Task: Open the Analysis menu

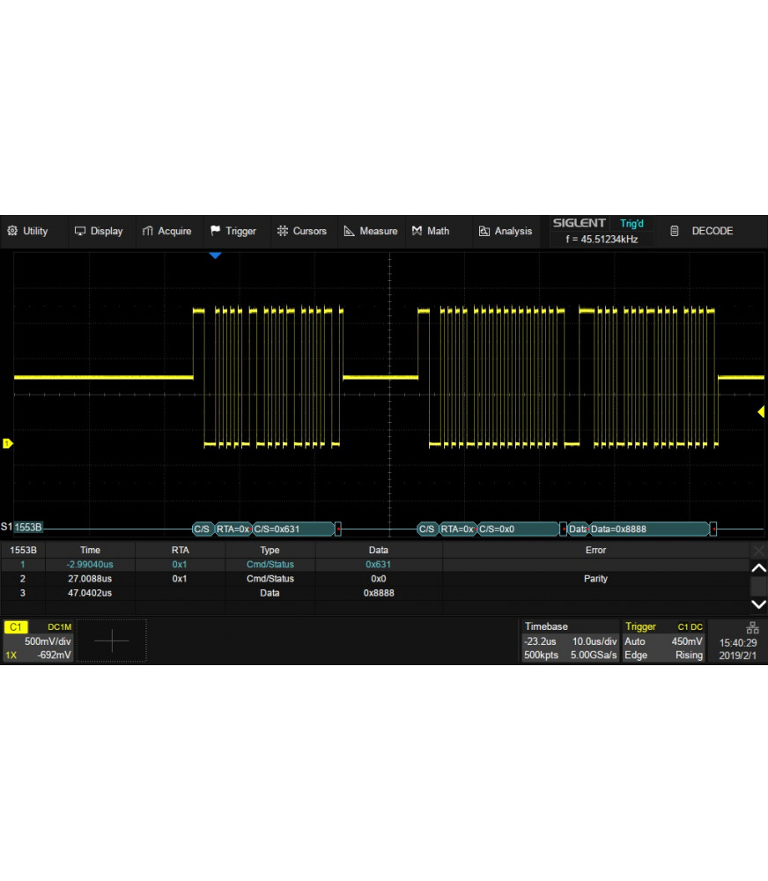Action: [x=506, y=231]
